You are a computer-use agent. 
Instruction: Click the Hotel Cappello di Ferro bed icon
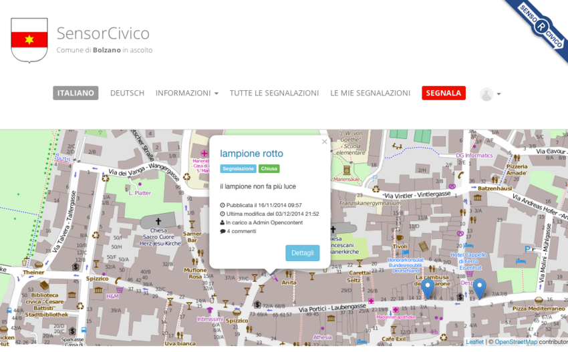(x=468, y=246)
